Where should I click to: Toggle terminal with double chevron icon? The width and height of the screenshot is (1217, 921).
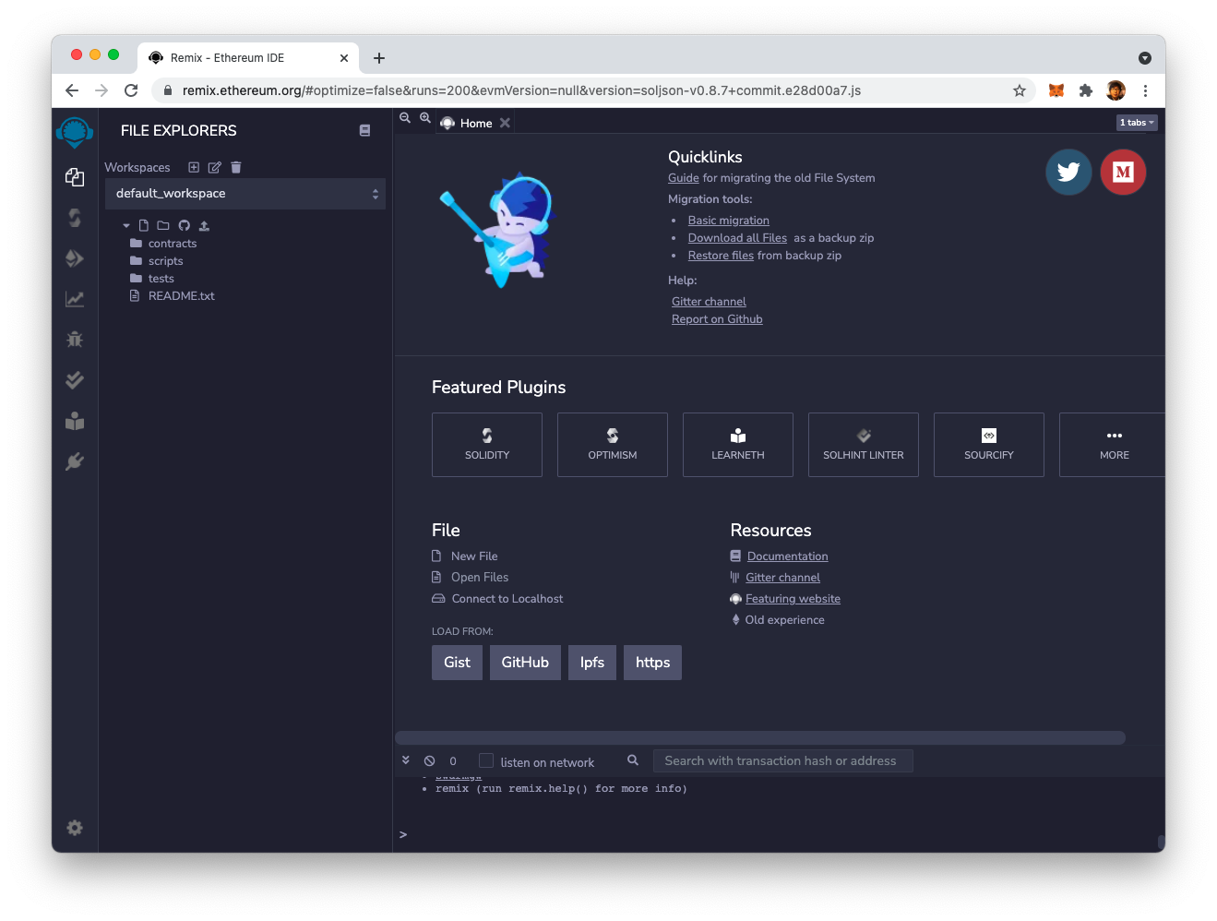pyautogui.click(x=406, y=760)
